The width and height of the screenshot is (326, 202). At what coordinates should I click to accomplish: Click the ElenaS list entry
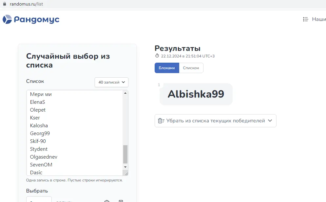tap(37, 102)
